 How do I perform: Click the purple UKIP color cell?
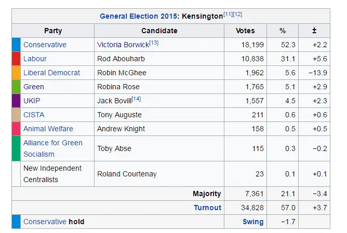click(x=16, y=101)
